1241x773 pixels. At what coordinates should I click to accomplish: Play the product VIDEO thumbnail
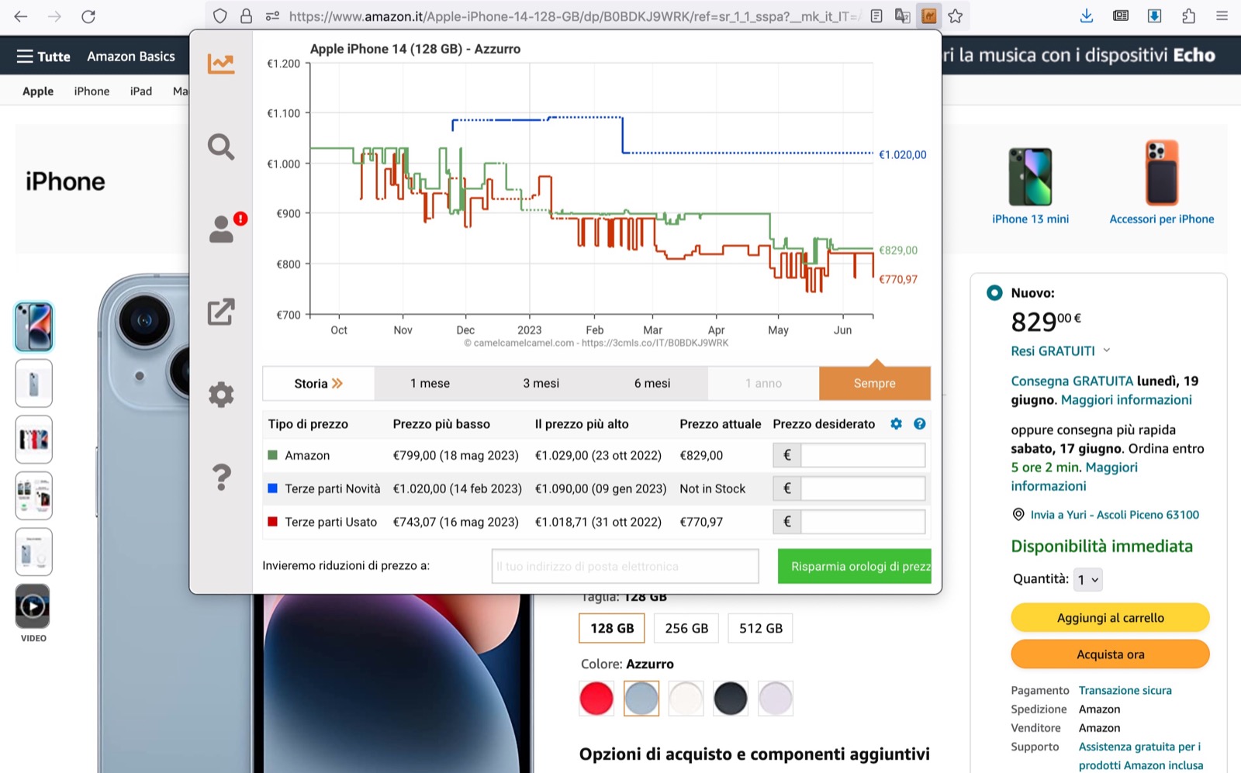click(x=33, y=606)
